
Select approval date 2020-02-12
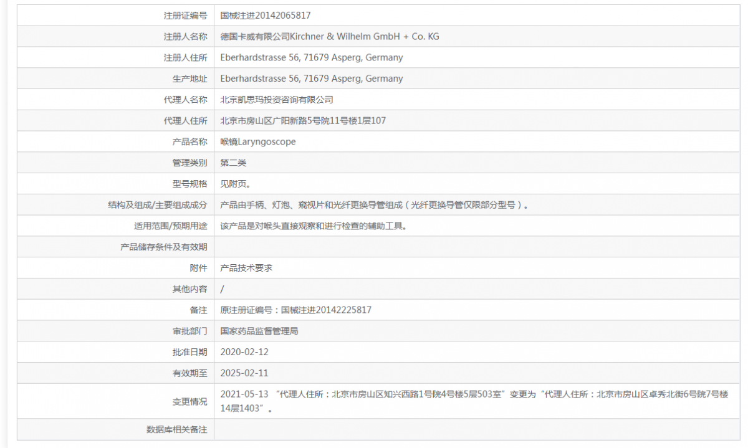pyautogui.click(x=244, y=352)
